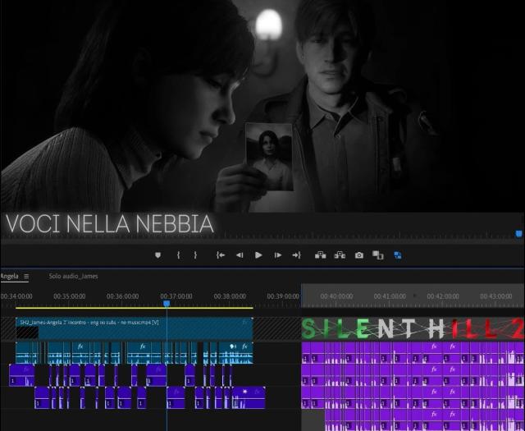Toggle the blue proxies button

click(x=398, y=255)
